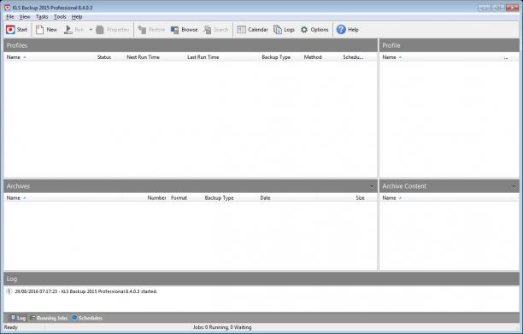Viewport: 523px width, 334px height.
Task: Sort Profiles by Last Run Time
Action: pos(203,57)
